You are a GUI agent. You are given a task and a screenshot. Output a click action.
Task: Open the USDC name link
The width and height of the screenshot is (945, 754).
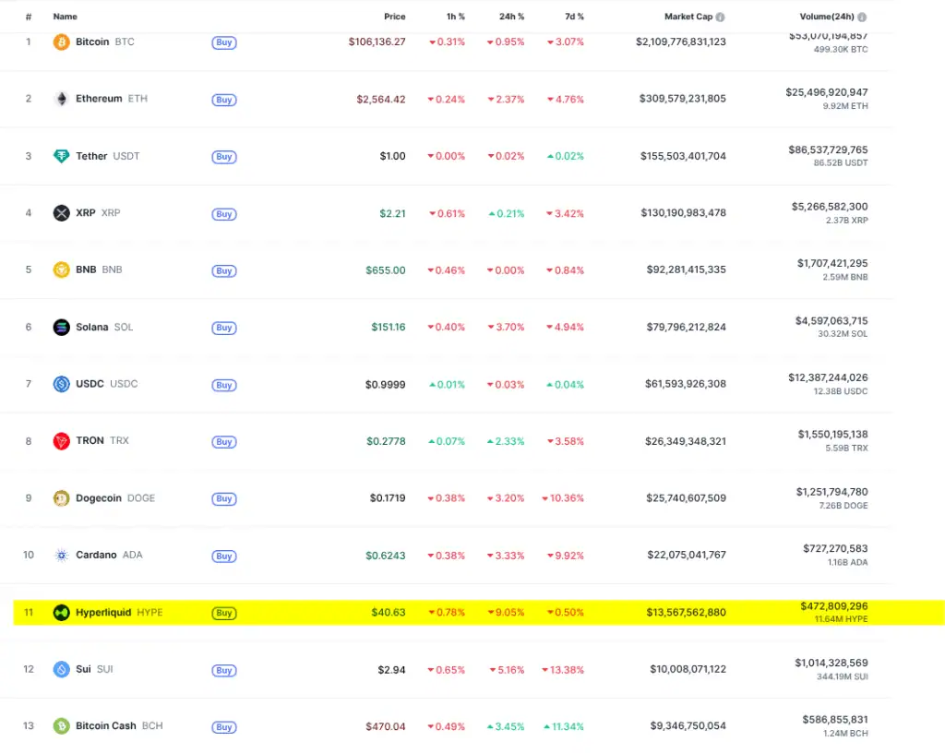(107, 383)
